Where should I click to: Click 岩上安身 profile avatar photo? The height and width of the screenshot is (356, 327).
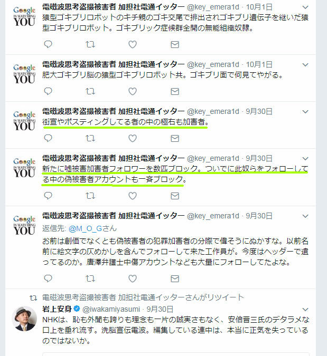(24, 319)
